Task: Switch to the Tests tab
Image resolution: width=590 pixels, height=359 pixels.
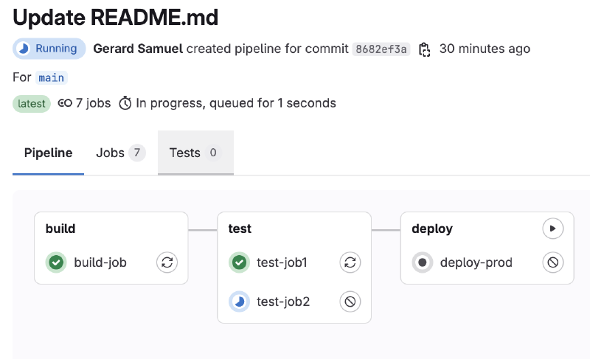Action: click(x=195, y=153)
